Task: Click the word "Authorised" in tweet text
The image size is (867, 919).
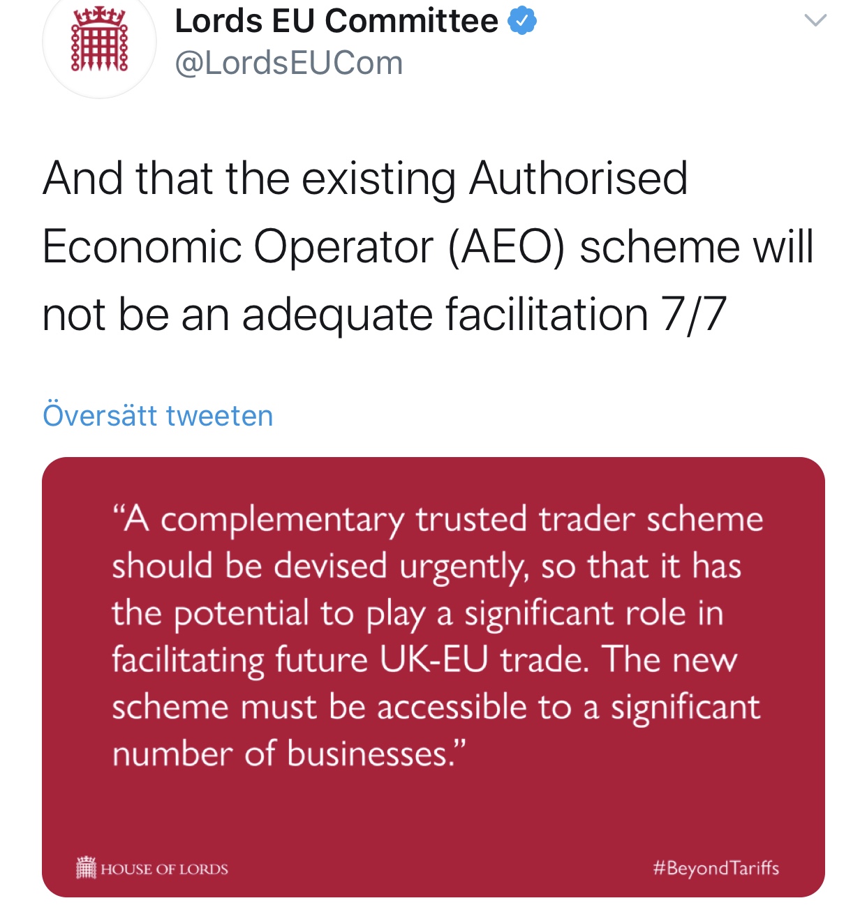Action: 579,178
